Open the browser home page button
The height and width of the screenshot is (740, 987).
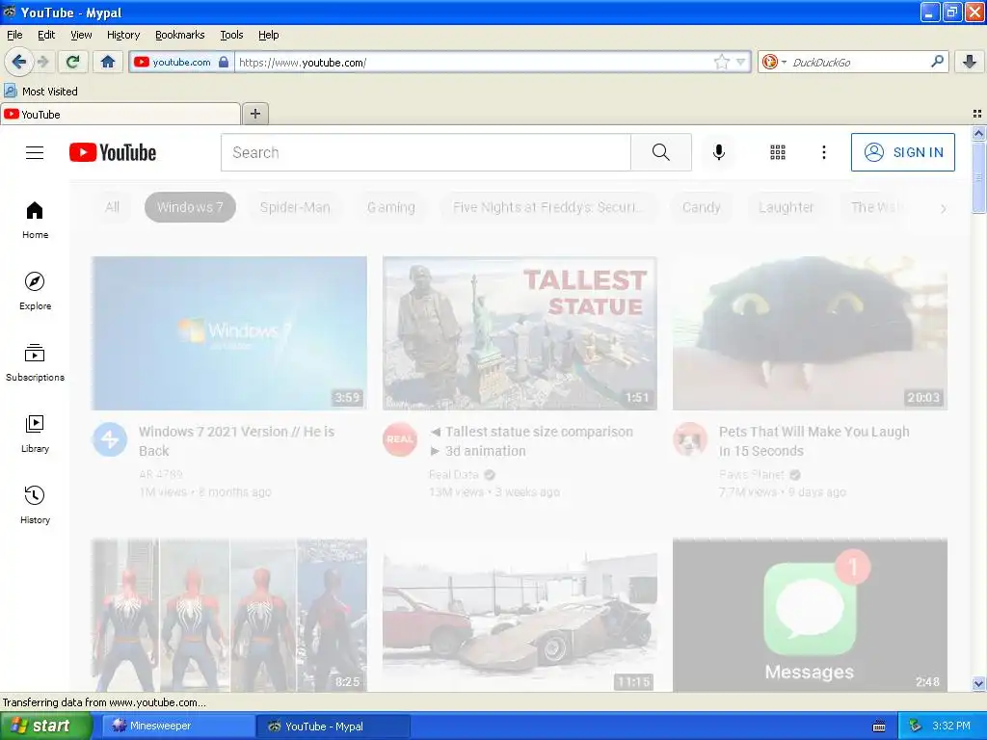tap(108, 62)
